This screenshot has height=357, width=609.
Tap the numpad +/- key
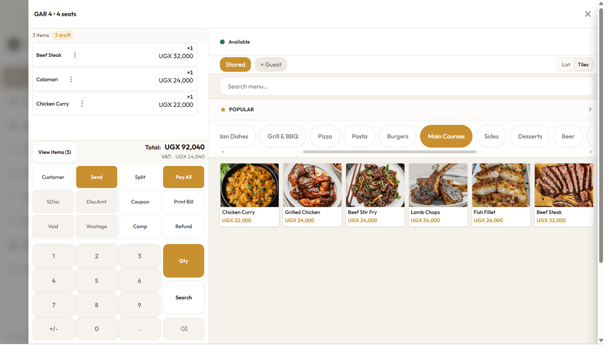tap(54, 329)
